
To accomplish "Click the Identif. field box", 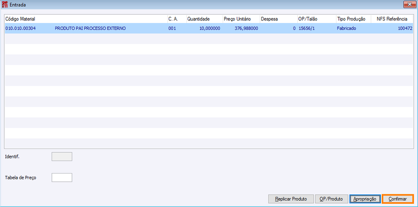I will [62, 157].
